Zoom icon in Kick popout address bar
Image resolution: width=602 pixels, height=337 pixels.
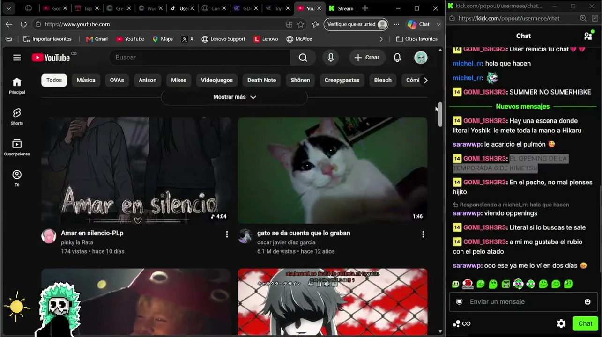[x=583, y=18]
